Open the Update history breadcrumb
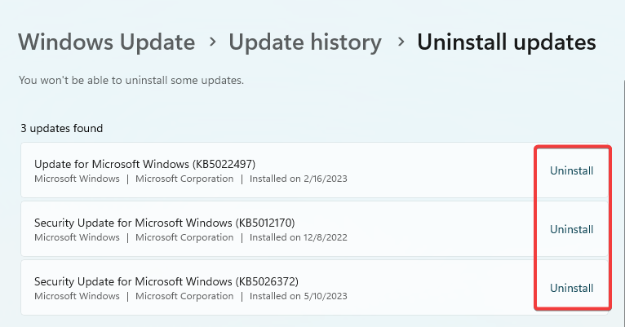Screen dimensions: 625x327 (304, 42)
